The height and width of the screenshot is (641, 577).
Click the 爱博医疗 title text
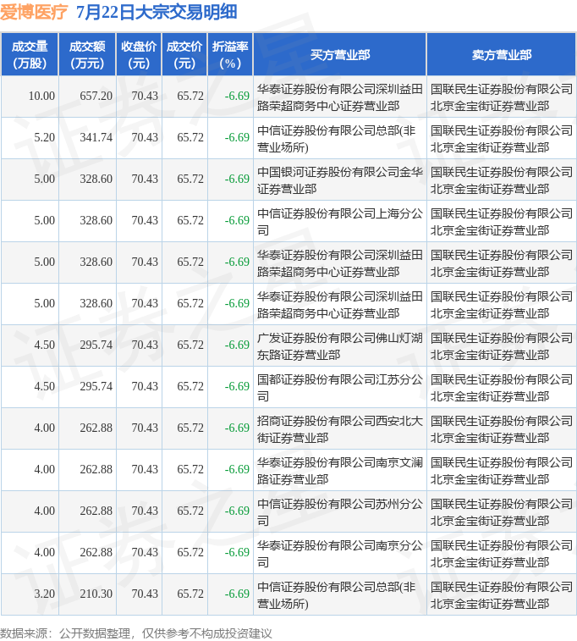(x=34, y=12)
